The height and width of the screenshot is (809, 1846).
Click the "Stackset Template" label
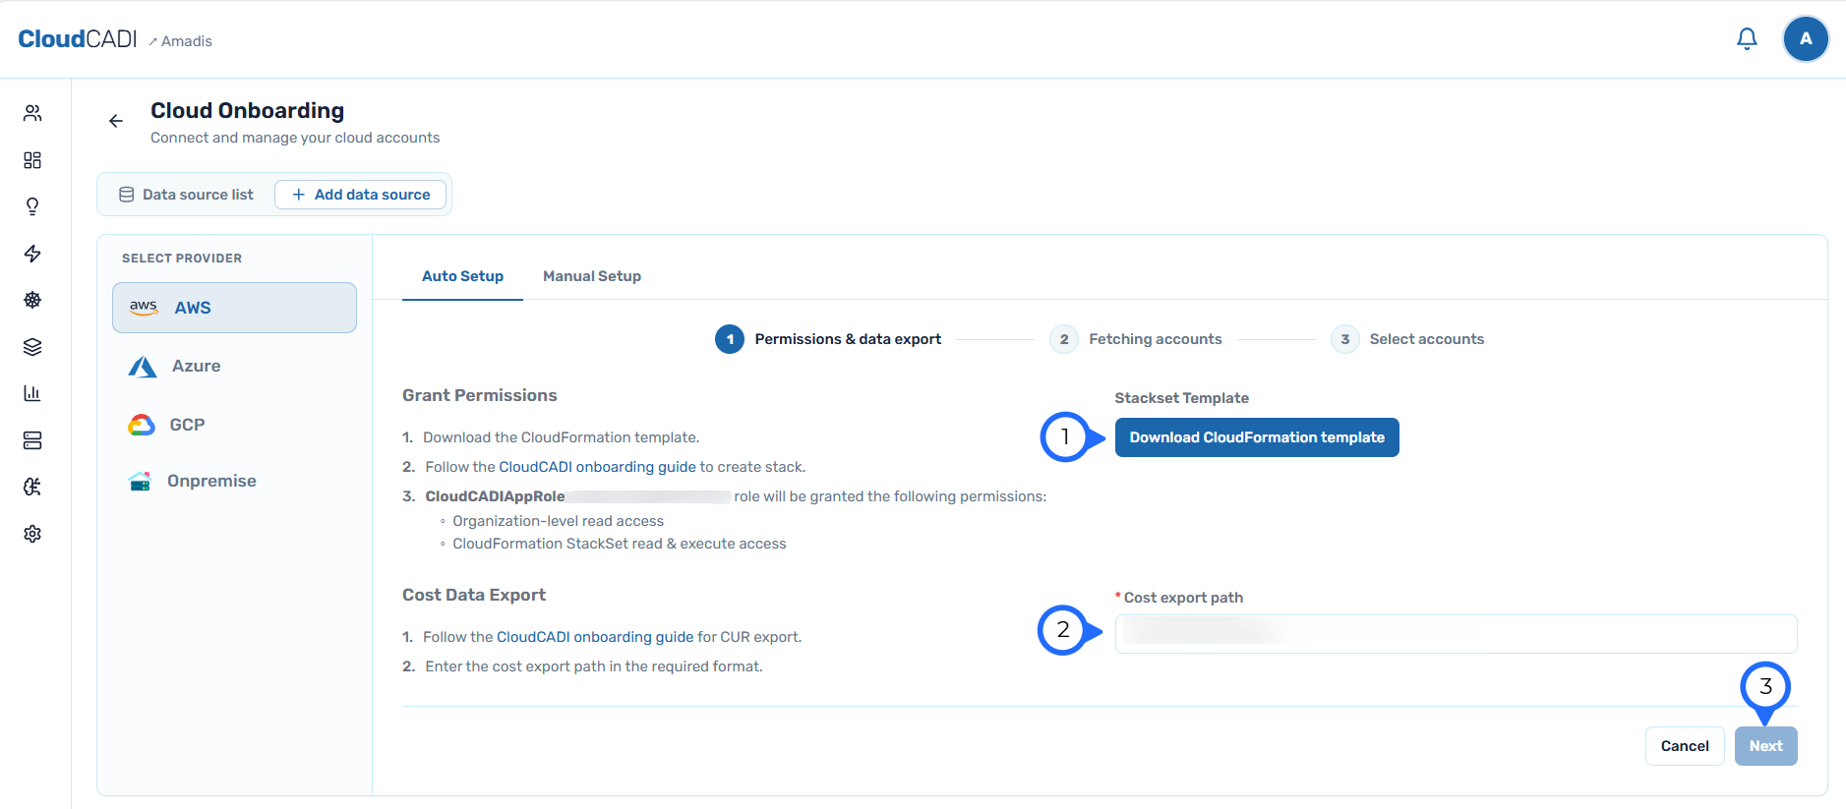coord(1182,398)
